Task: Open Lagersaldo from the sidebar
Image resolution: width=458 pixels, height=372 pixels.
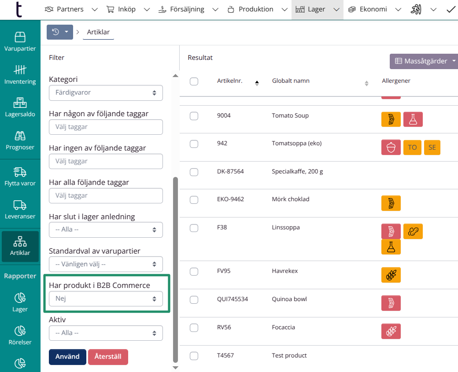Action: (x=20, y=107)
